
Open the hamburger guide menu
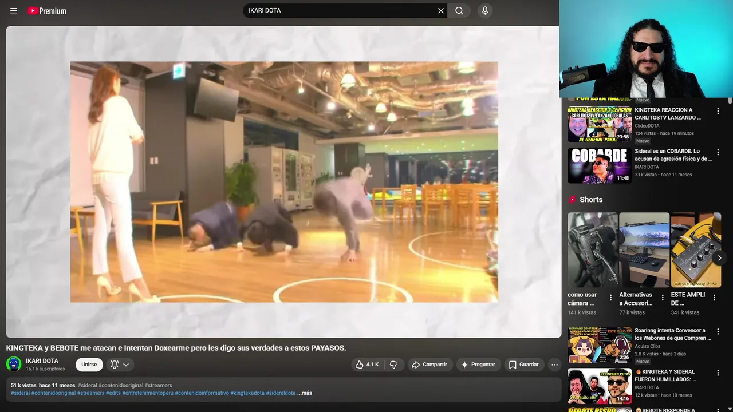(x=14, y=11)
